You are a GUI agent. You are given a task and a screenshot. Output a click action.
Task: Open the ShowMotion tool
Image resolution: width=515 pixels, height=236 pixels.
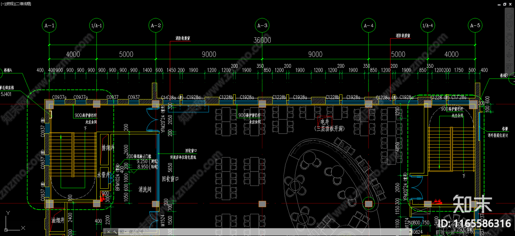[509, 67]
